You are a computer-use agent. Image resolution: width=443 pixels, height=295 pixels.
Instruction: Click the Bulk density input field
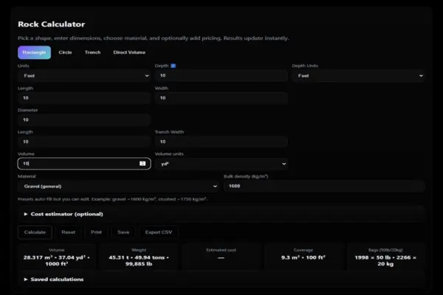pyautogui.click(x=323, y=187)
